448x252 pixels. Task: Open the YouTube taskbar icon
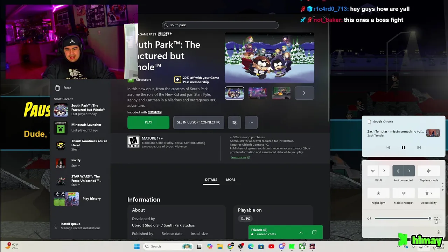click(271, 246)
